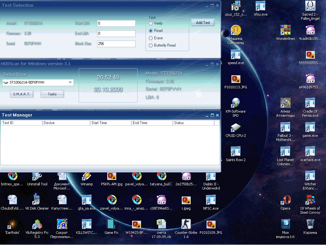This screenshot has height=245, width=326.
Task: Open the Wonderlines game icon
Action: (285, 31)
